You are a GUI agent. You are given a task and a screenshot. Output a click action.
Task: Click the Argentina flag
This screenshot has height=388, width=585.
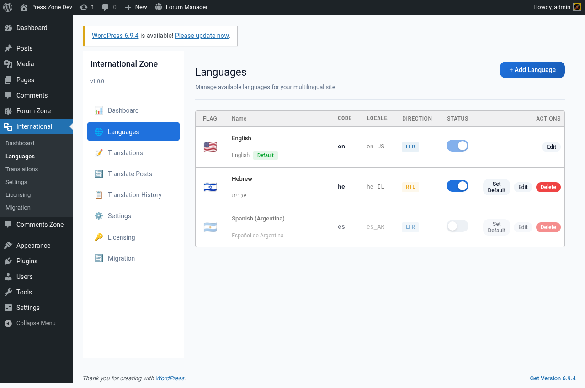pos(210,227)
